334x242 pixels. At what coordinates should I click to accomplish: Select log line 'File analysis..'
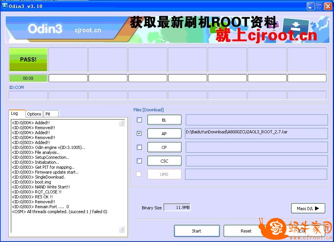[x=36, y=152]
